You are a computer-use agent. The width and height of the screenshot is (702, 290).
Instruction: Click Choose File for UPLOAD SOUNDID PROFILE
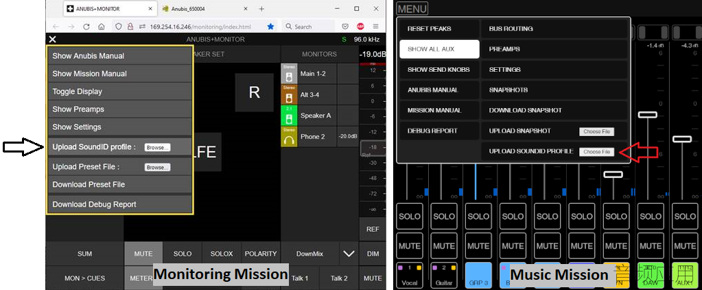click(x=597, y=152)
